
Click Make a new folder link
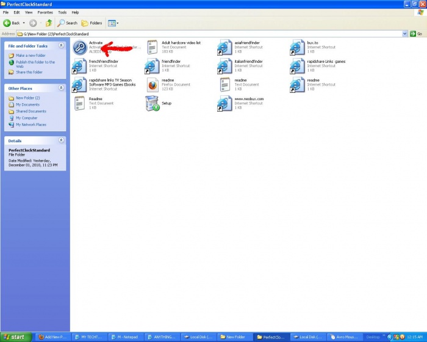coord(30,56)
